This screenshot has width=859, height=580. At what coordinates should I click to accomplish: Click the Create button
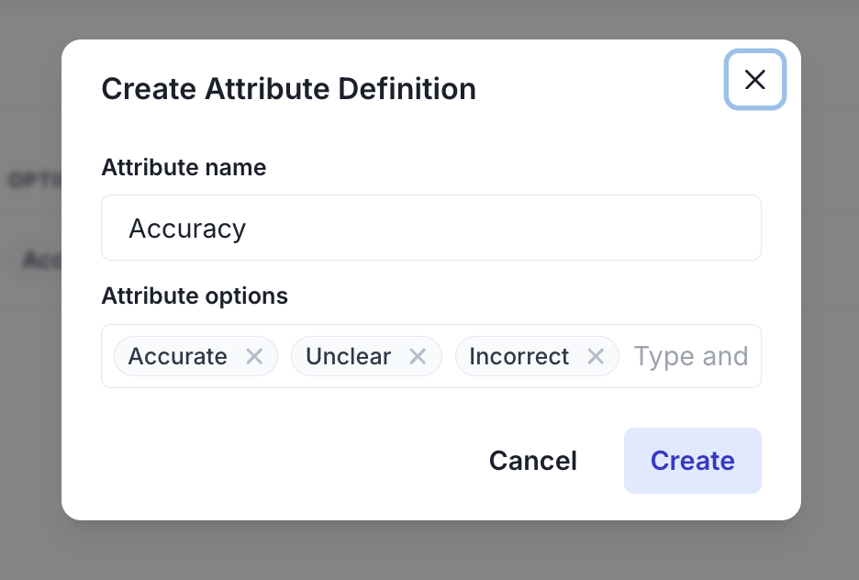(x=692, y=461)
